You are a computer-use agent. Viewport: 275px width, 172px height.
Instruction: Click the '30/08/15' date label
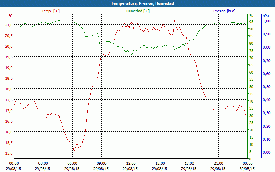(x=247, y=169)
